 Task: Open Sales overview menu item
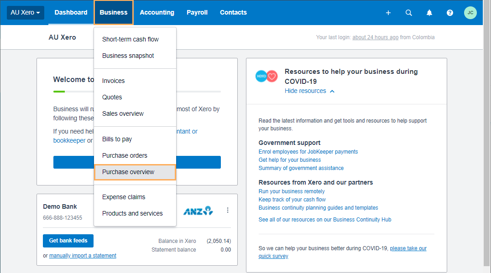tap(135, 113)
